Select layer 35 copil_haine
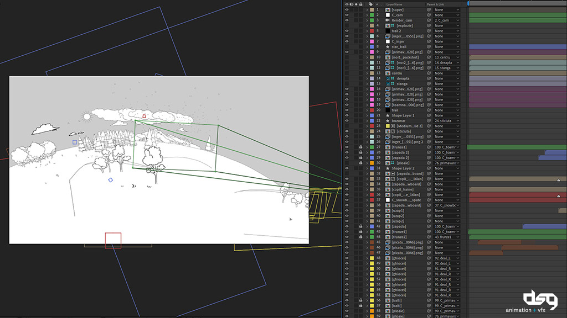 (403, 189)
